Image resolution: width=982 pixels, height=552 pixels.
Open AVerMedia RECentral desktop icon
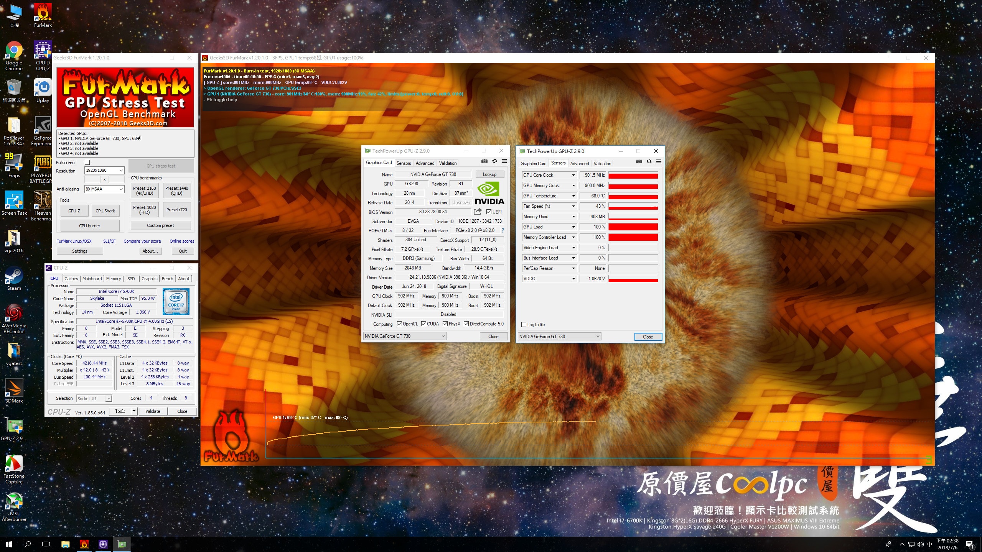point(14,319)
